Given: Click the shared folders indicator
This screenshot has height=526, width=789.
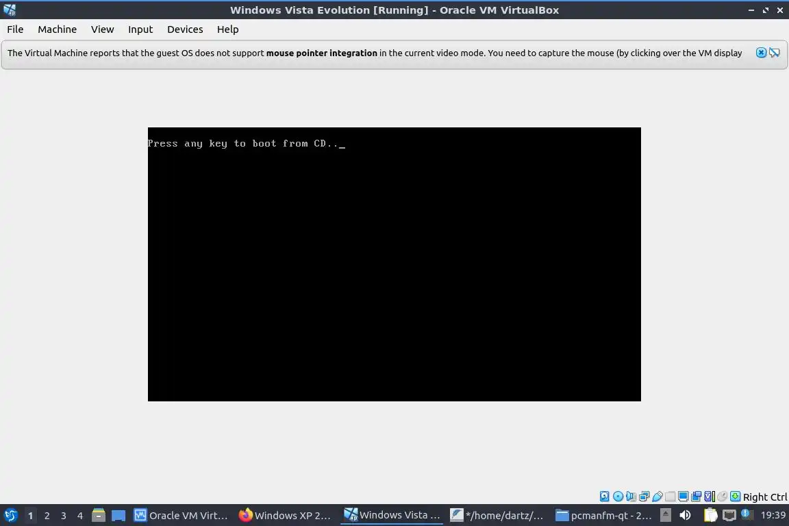Looking at the screenshot, I should pos(671,497).
